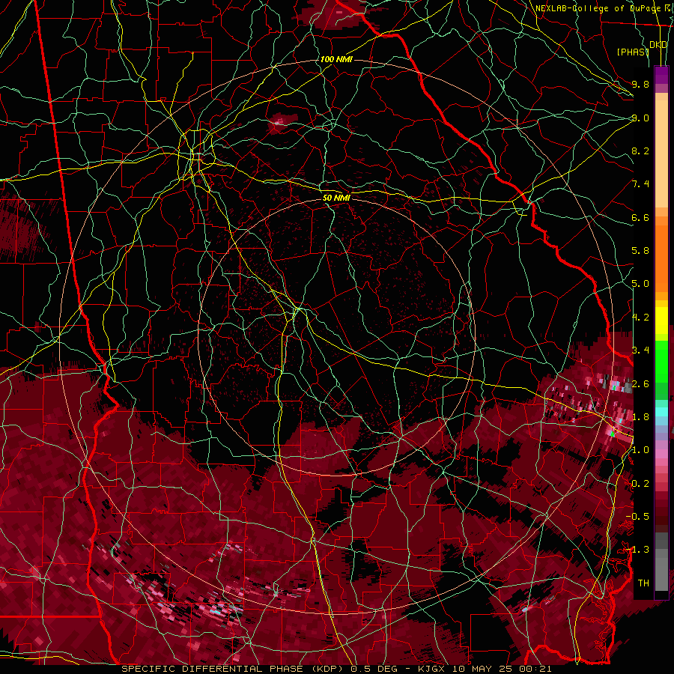This screenshot has height=674, width=674.
Task: Click the 3.4 scale value
Action: click(x=640, y=350)
